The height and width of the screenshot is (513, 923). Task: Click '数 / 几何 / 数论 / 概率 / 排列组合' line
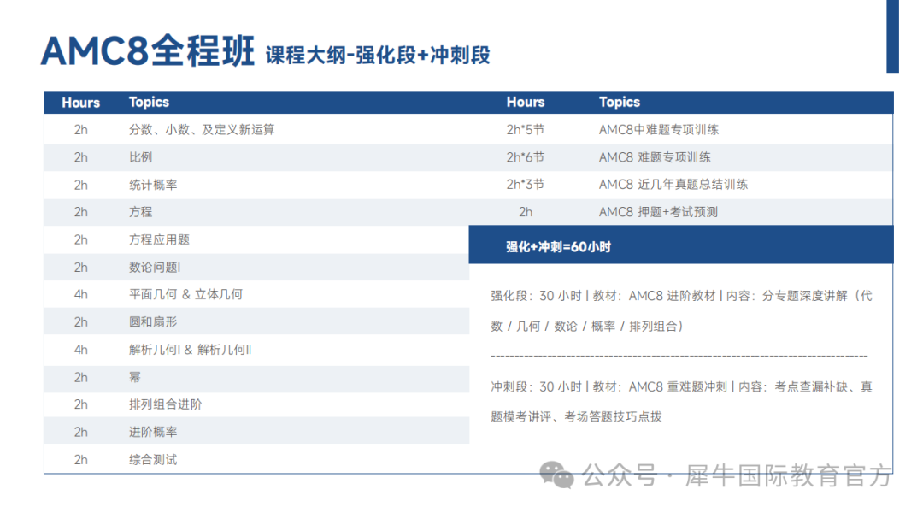tap(587, 327)
